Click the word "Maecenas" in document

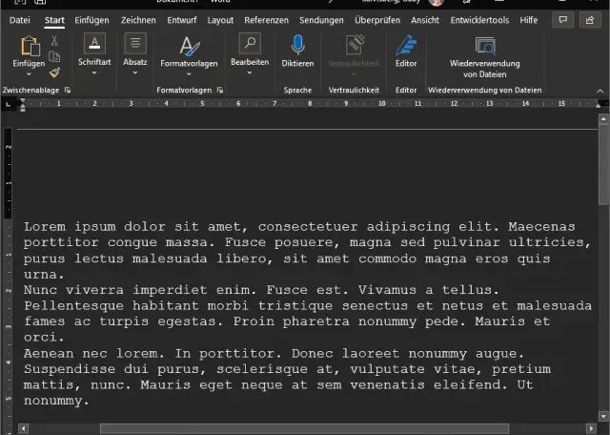[541, 226]
